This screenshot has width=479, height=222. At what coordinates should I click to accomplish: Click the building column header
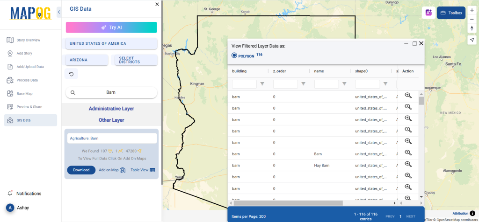pyautogui.click(x=239, y=71)
